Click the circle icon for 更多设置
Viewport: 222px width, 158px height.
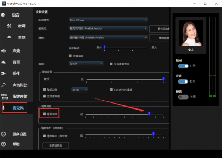pyautogui.click(x=3, y=134)
